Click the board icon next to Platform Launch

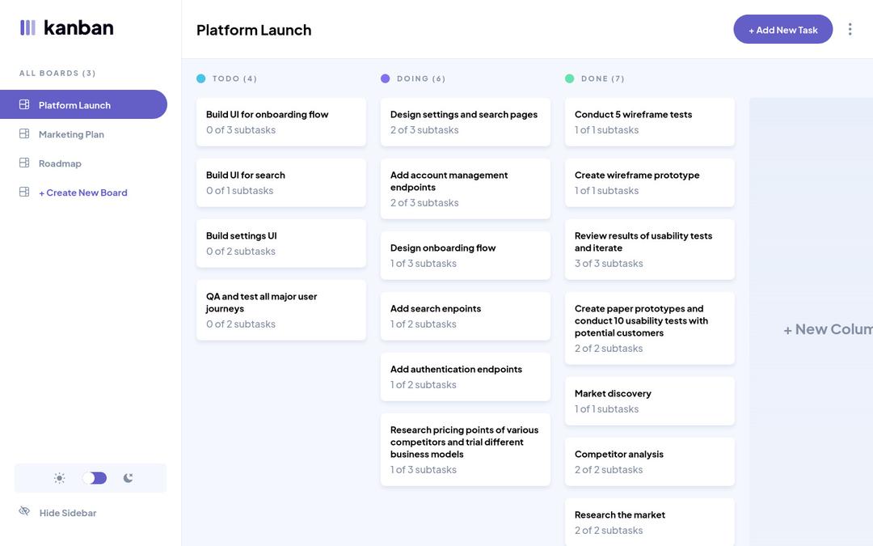click(x=23, y=103)
